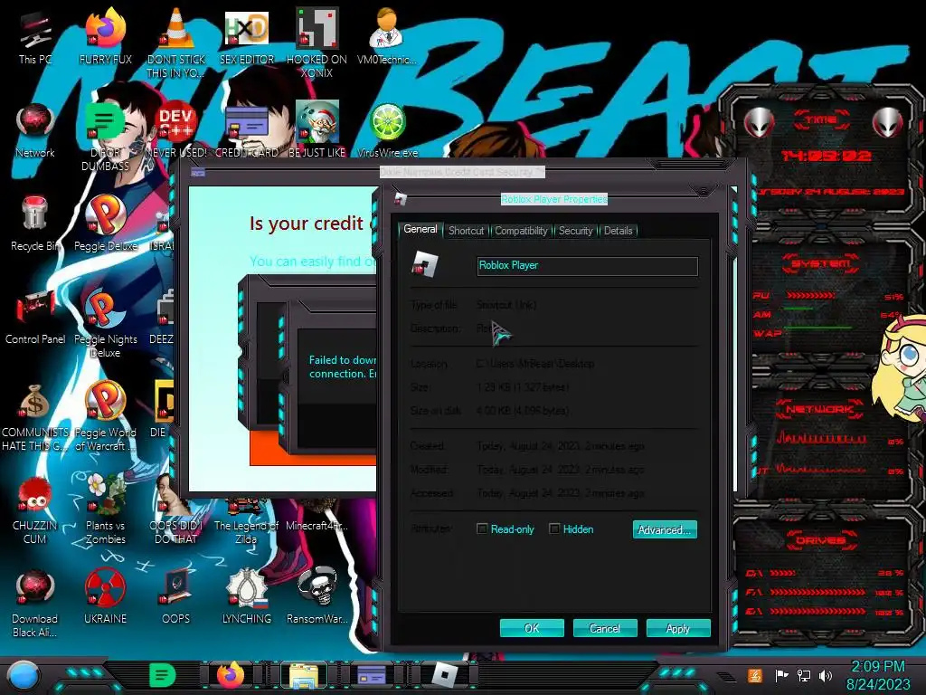The height and width of the screenshot is (695, 926).
Task: Open the green chat app on the taskbar
Action: tap(162, 675)
